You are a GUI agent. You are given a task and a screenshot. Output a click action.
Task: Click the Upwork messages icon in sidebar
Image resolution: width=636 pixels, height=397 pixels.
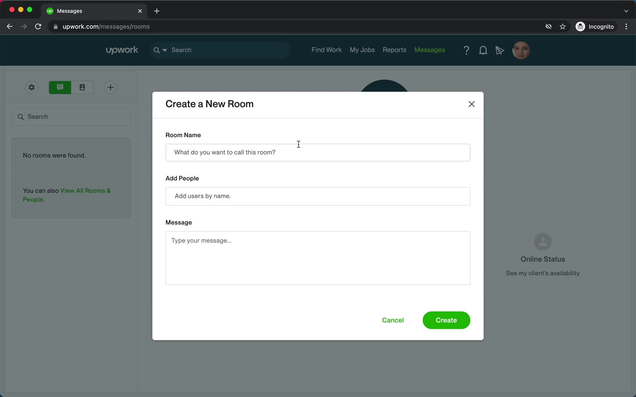60,87
